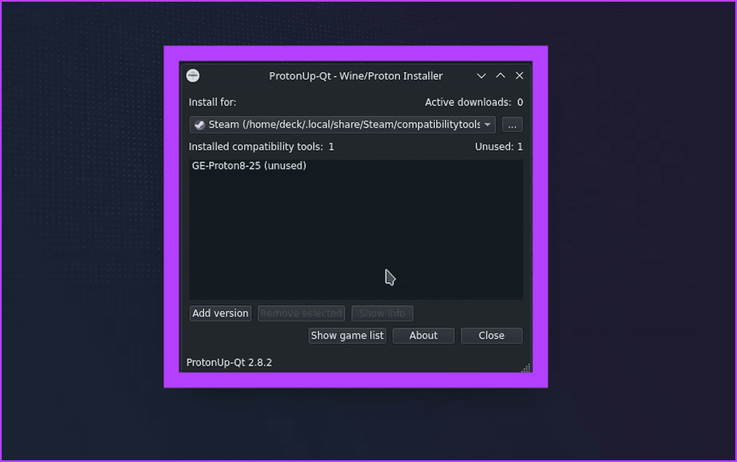Click the Unused tools counter

(499, 146)
